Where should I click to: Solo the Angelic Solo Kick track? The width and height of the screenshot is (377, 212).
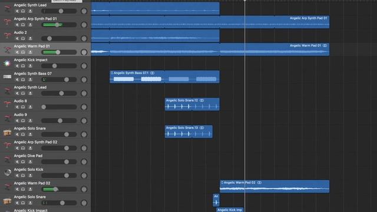(x=23, y=175)
